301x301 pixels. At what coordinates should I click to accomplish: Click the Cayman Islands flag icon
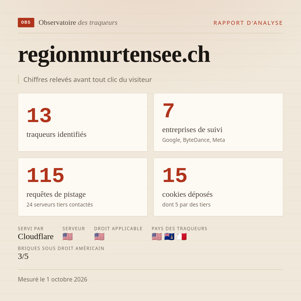click(169, 237)
